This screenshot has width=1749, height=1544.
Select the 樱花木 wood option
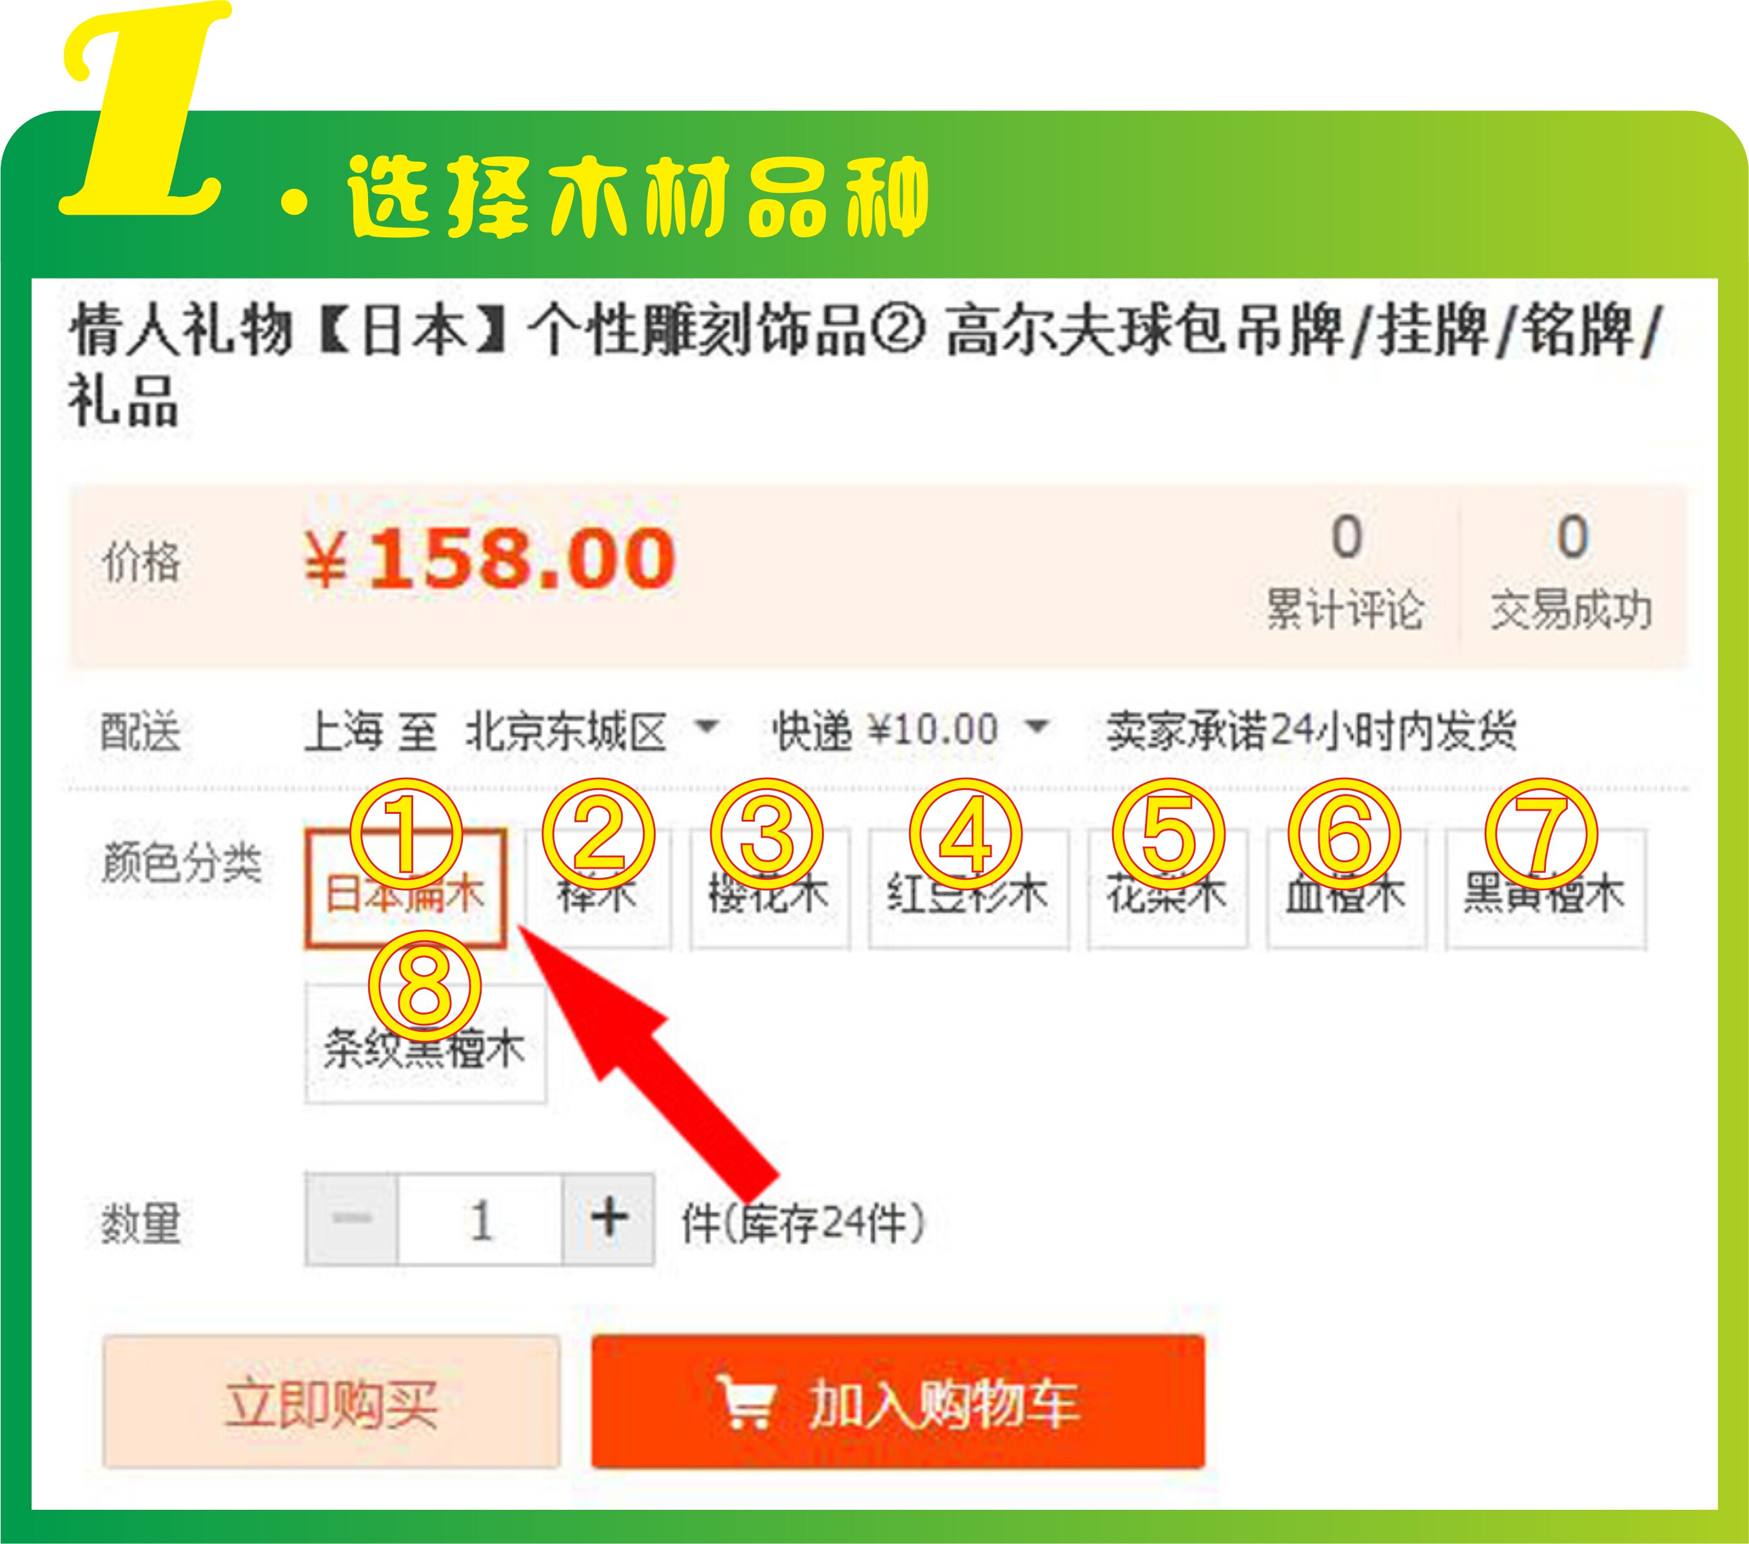(770, 888)
